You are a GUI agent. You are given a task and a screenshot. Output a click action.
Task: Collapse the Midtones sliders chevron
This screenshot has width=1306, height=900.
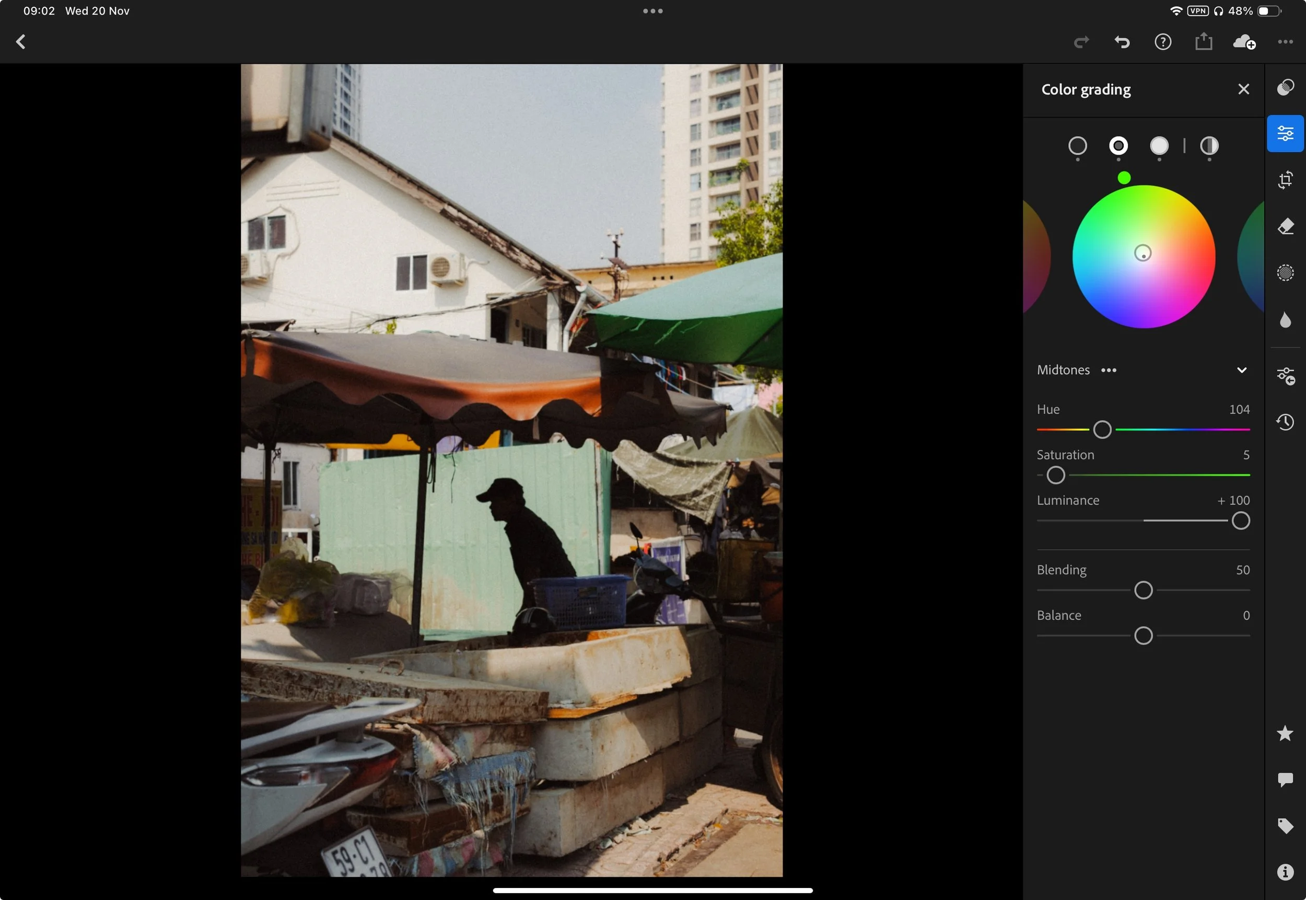click(x=1241, y=371)
